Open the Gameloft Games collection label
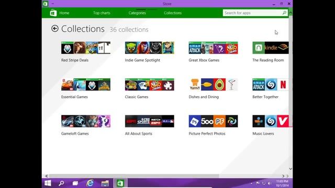The height and width of the screenshot is (188, 335). point(75,134)
